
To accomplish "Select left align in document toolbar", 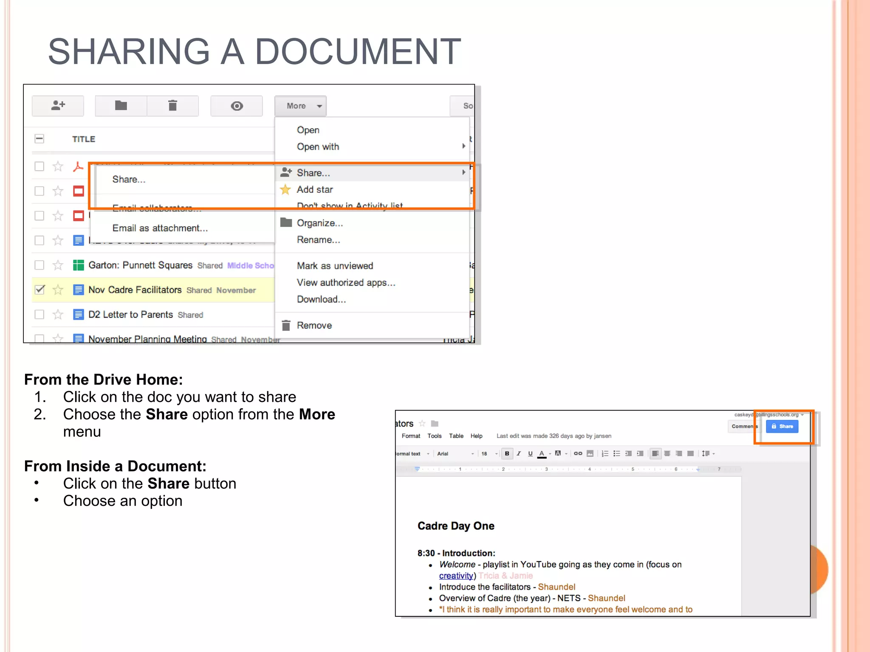I will tap(655, 453).
